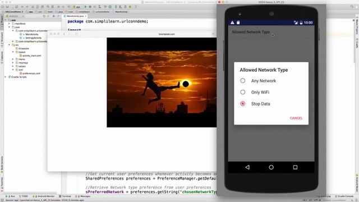Click the lorempixel.com address field in browser
The width and height of the screenshot is (359, 202).
167,34
